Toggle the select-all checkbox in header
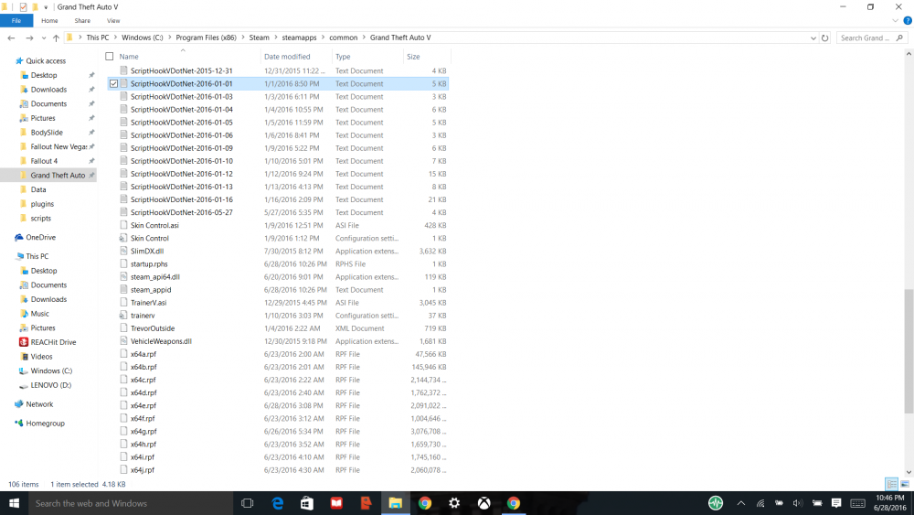 [110, 57]
